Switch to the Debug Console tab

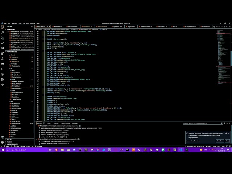click(65, 123)
